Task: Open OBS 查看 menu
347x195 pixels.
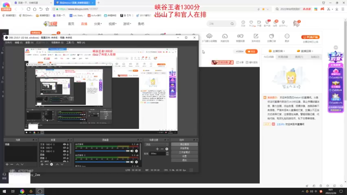Action: coord(29,42)
